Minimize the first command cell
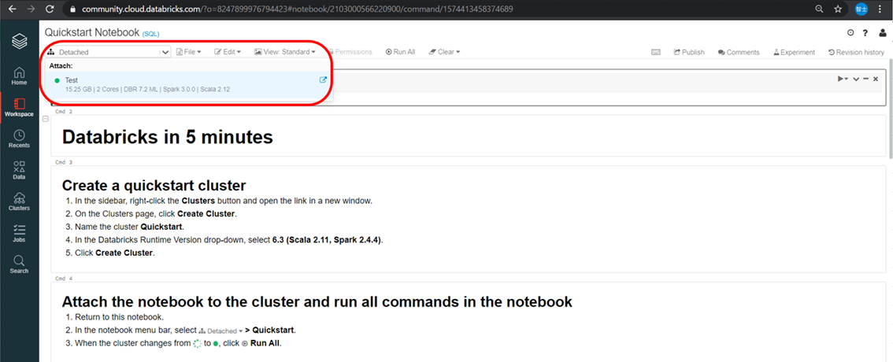Screen dimensions: 893x362 click(x=865, y=79)
